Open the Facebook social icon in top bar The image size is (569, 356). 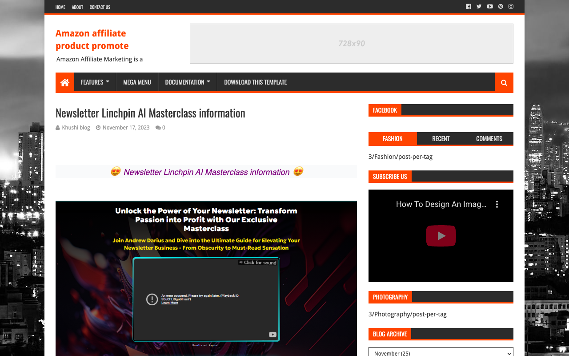point(469,7)
